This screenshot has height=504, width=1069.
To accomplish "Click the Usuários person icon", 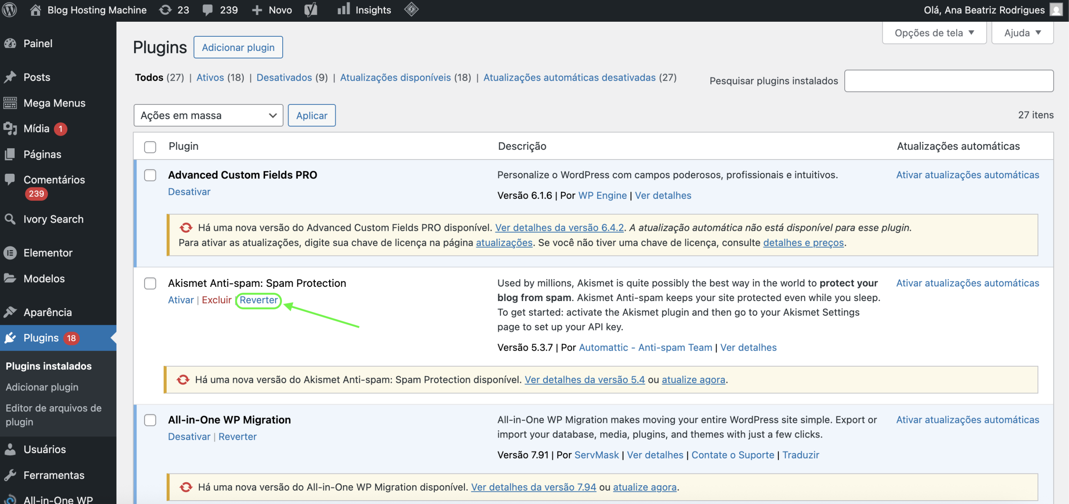I will pos(10,449).
